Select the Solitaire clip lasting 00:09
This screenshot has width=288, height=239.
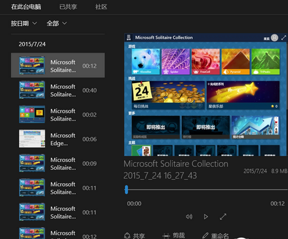click(58, 163)
